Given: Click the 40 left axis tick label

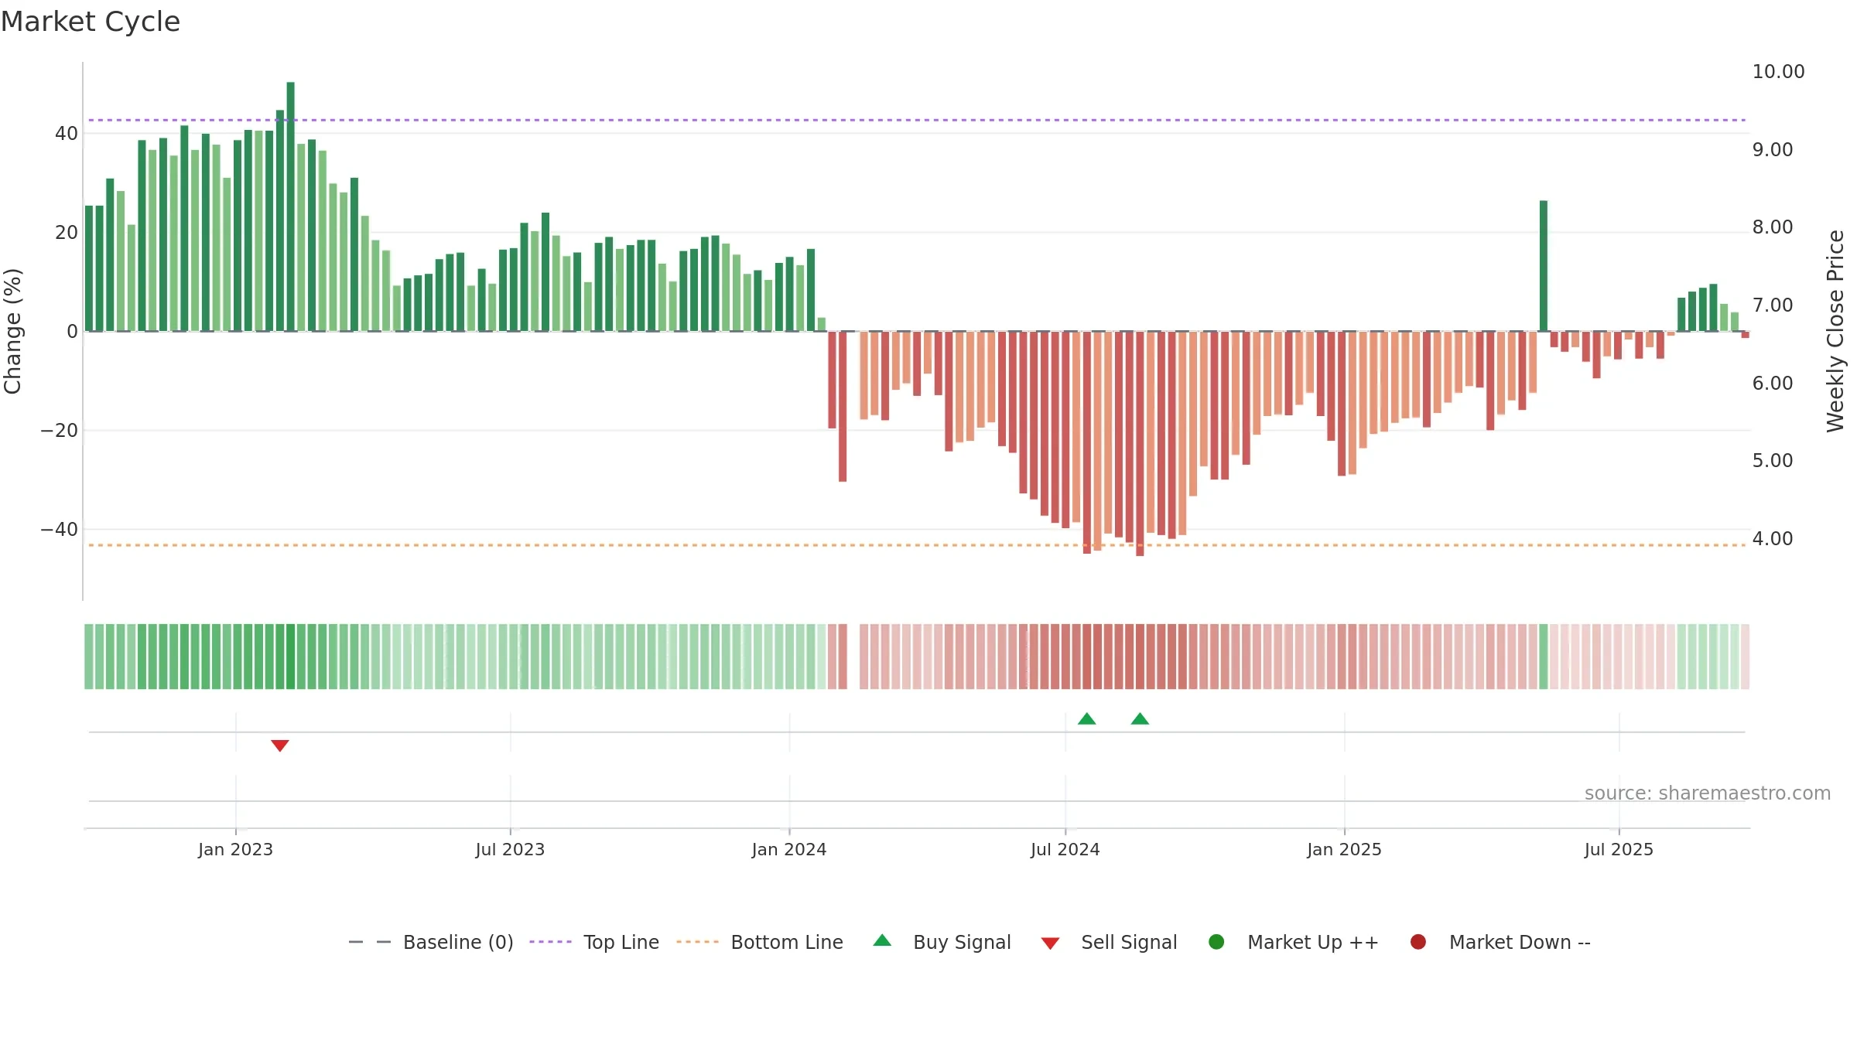Looking at the screenshot, I should click(67, 133).
